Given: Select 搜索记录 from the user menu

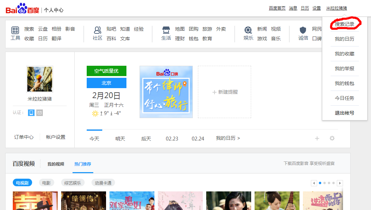Looking at the screenshot, I should (x=344, y=24).
